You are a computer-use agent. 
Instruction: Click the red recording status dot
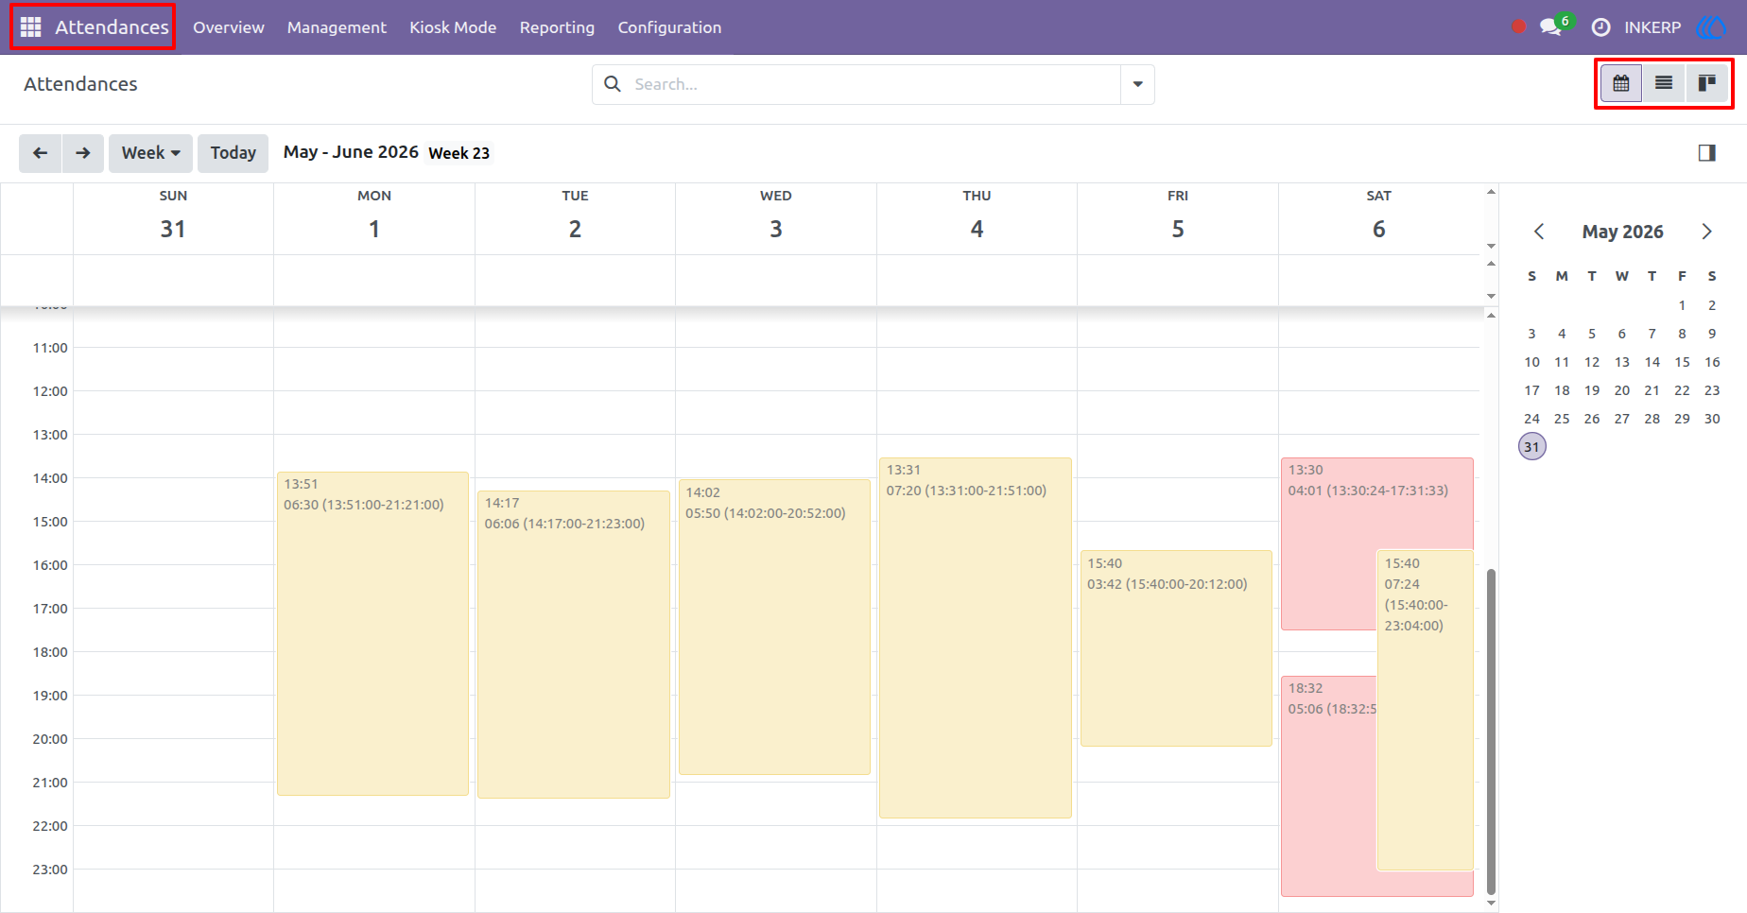point(1519,27)
